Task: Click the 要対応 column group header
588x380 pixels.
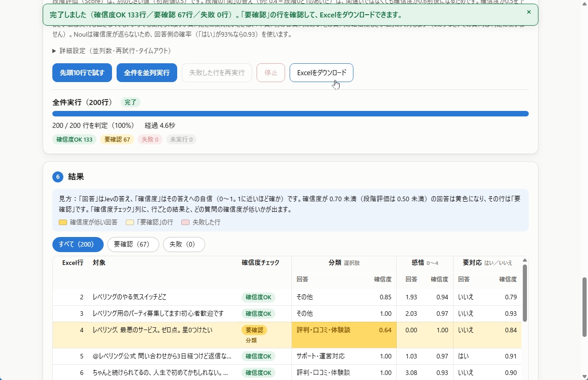Action: [487, 263]
